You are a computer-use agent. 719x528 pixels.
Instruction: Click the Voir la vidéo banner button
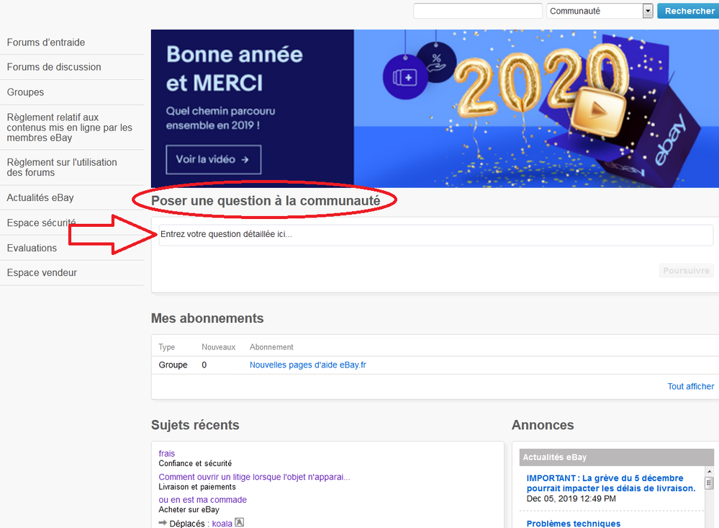(213, 159)
